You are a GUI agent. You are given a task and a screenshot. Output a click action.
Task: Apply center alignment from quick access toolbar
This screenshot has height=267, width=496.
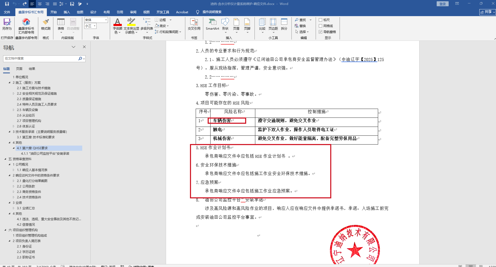point(40,4)
